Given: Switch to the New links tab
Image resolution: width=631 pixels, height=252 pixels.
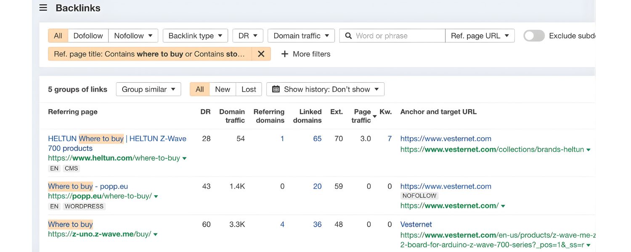Looking at the screenshot, I should (223, 89).
